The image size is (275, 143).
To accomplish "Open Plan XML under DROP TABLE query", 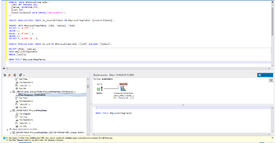I will [22, 126].
